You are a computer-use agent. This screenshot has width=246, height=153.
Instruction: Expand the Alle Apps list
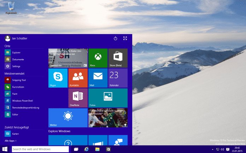pos(11,141)
